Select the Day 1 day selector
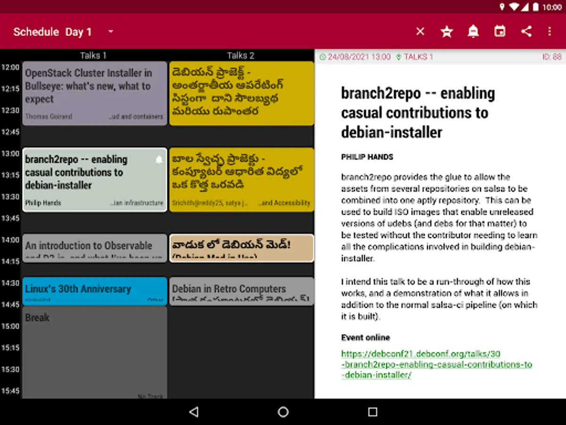This screenshot has width=566, height=425. point(78,32)
